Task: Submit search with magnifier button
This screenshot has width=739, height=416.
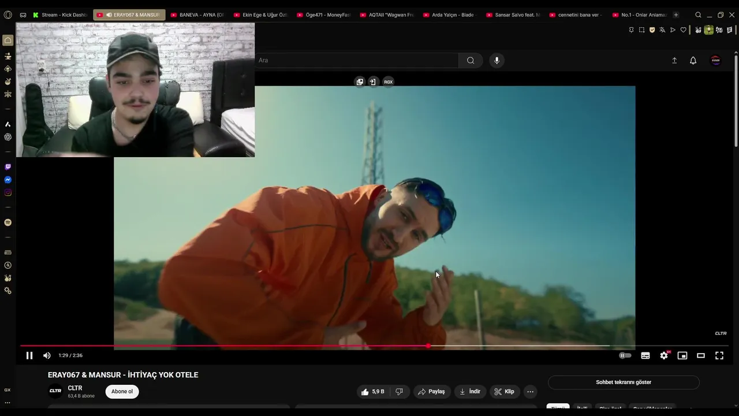Action: tap(471, 60)
